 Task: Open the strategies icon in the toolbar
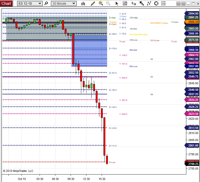[x=142, y=3]
